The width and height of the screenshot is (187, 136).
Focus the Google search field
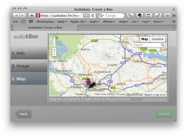click(111, 15)
